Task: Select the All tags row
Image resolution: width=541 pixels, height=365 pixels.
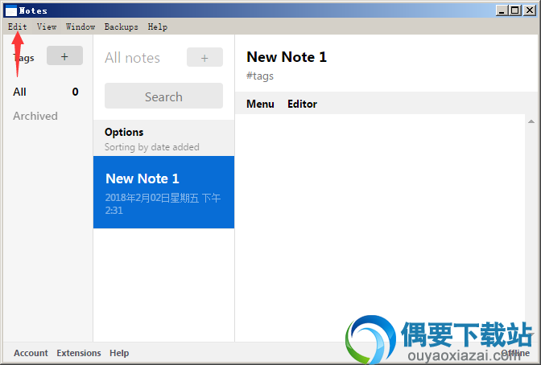Action: click(x=46, y=92)
